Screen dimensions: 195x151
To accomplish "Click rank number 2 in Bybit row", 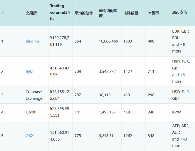I will pyautogui.click(x=2, y=71).
